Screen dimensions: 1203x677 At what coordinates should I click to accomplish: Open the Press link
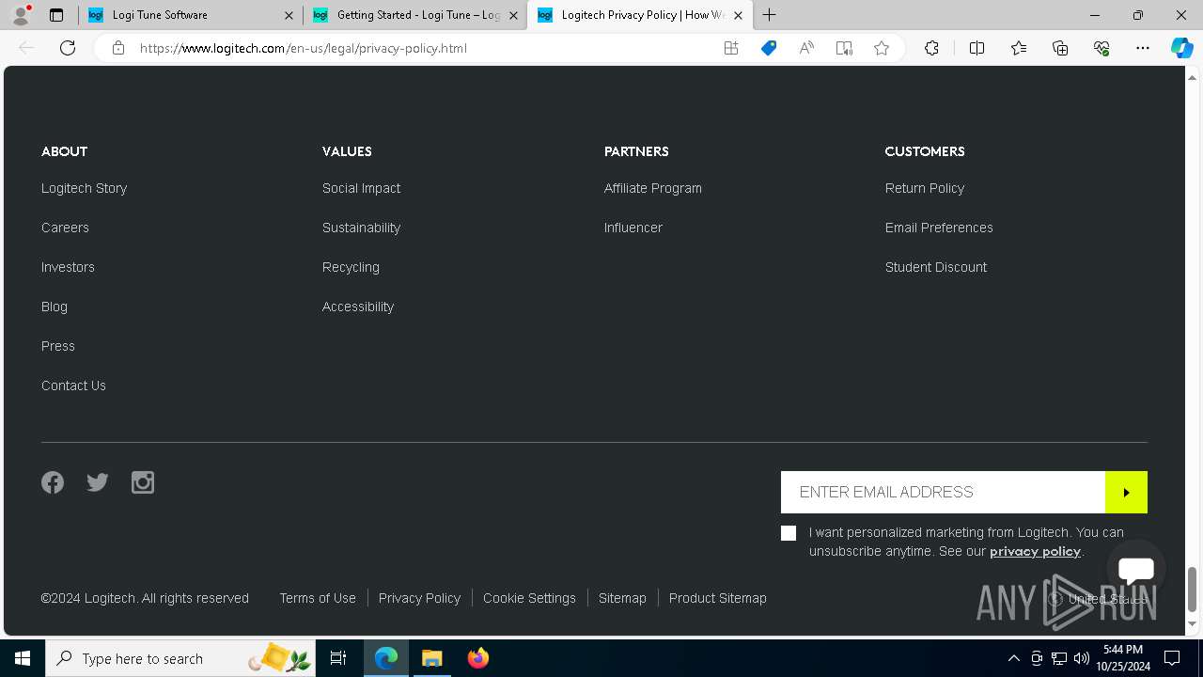(x=58, y=346)
